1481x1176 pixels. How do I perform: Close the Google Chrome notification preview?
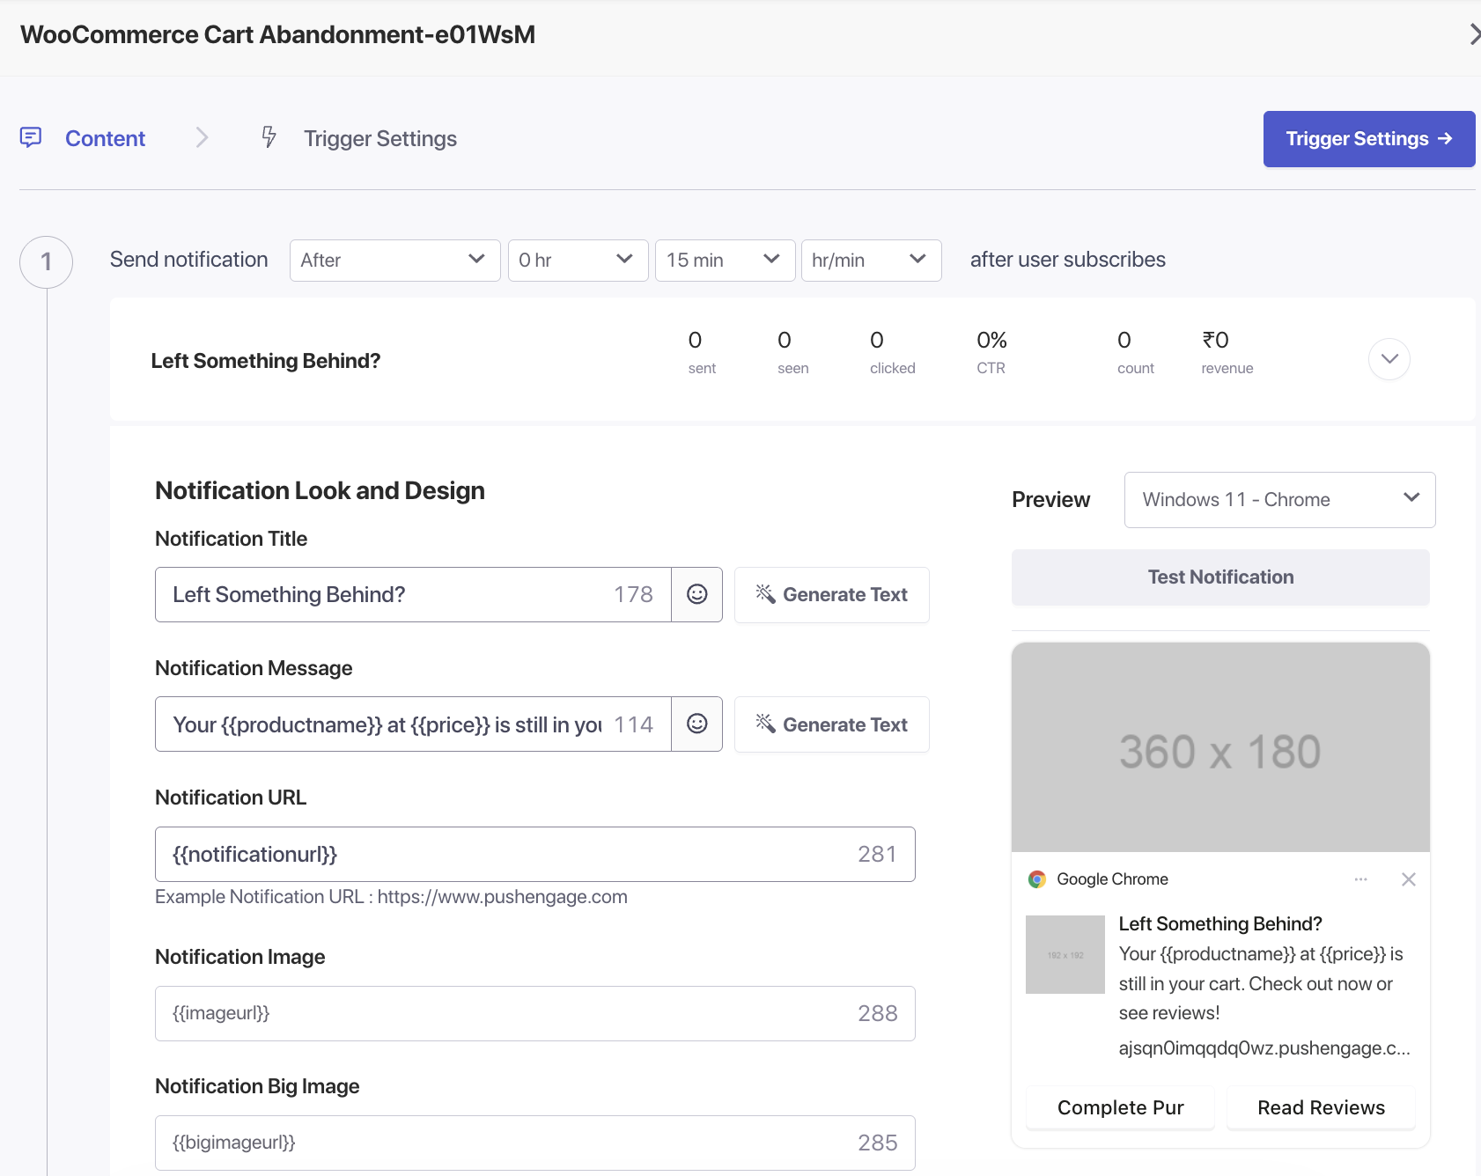(x=1408, y=879)
